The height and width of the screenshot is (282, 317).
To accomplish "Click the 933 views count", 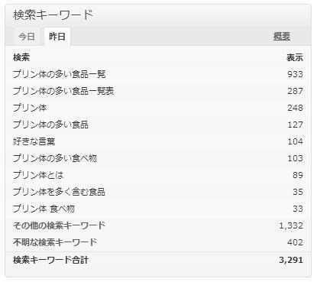I will pyautogui.click(x=295, y=74).
